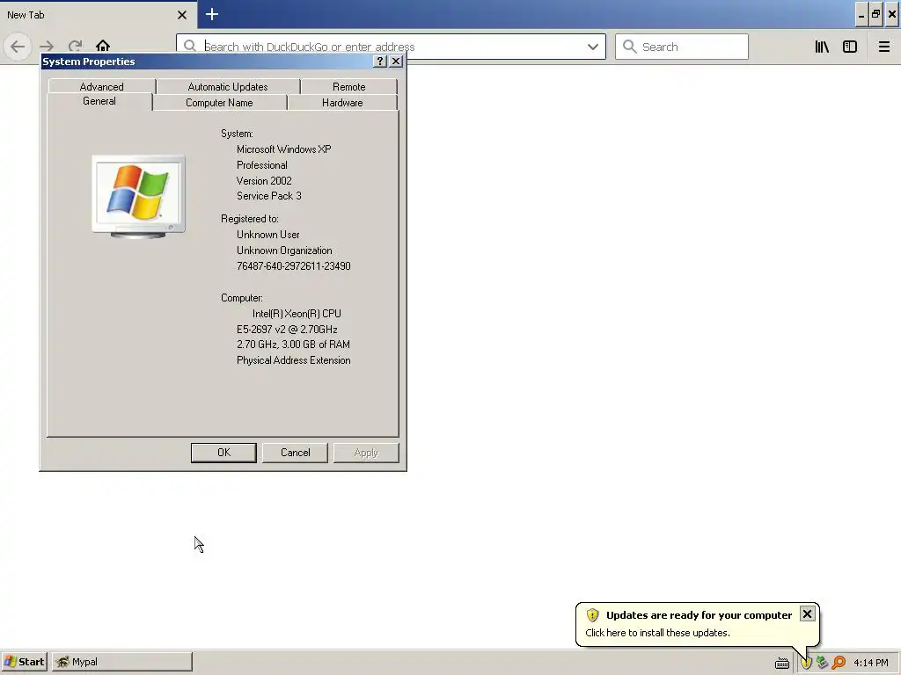Close the New Tab tab
The width and height of the screenshot is (901, 675).
coord(182,15)
